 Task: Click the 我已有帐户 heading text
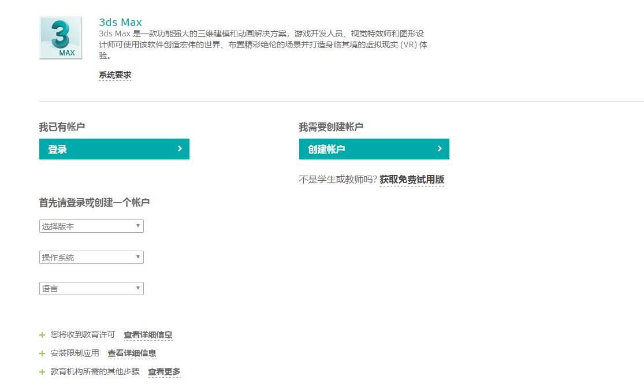point(62,127)
